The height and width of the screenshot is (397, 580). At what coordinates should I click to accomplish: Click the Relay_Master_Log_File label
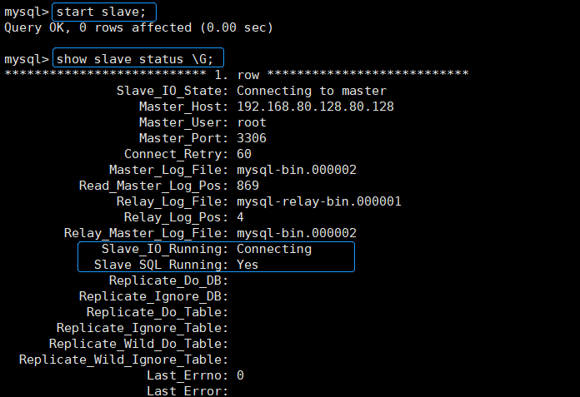point(146,233)
